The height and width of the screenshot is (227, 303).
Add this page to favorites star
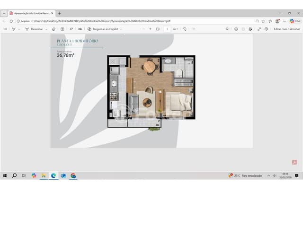(263, 21)
